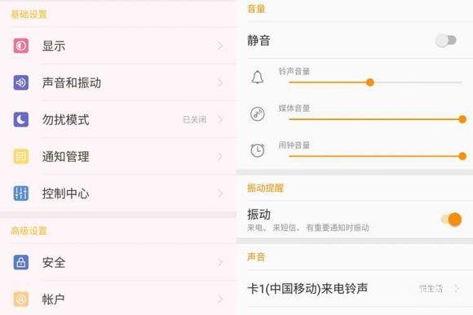Select 卡1(中国移动)来电铃声 option
The width and height of the screenshot is (473, 315).
pyautogui.click(x=307, y=288)
